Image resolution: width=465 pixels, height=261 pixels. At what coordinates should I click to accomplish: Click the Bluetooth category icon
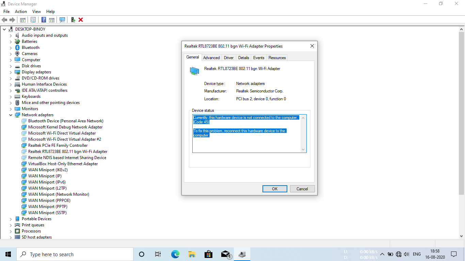pyautogui.click(x=17, y=48)
